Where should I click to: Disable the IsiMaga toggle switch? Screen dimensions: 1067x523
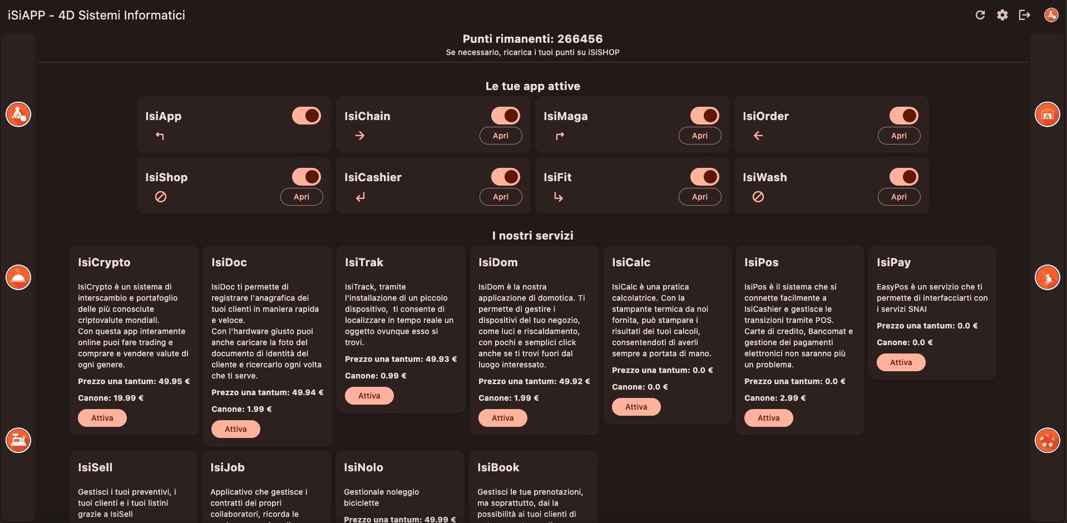pos(704,116)
